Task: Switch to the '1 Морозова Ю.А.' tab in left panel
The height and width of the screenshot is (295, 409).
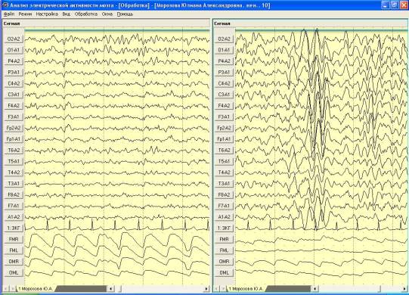Action: pos(36,289)
